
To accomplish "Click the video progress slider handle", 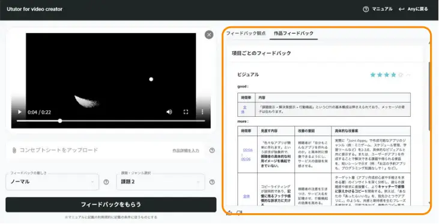I will (x=60, y=121).
